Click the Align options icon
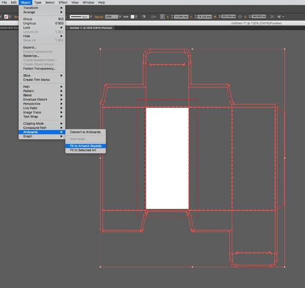The height and width of the screenshot is (288, 305). coord(153,16)
